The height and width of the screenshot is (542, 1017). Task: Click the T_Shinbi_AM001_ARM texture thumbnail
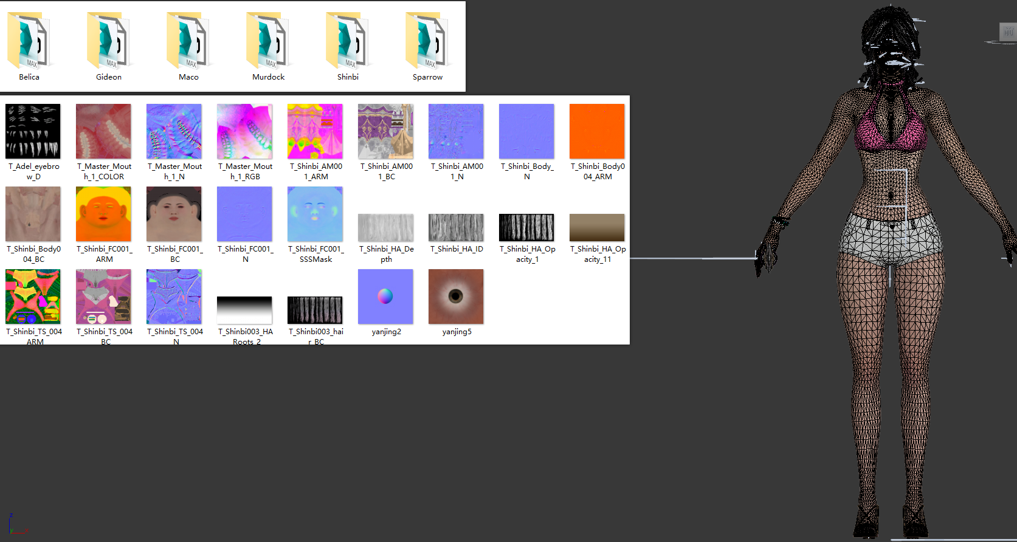[x=315, y=131]
